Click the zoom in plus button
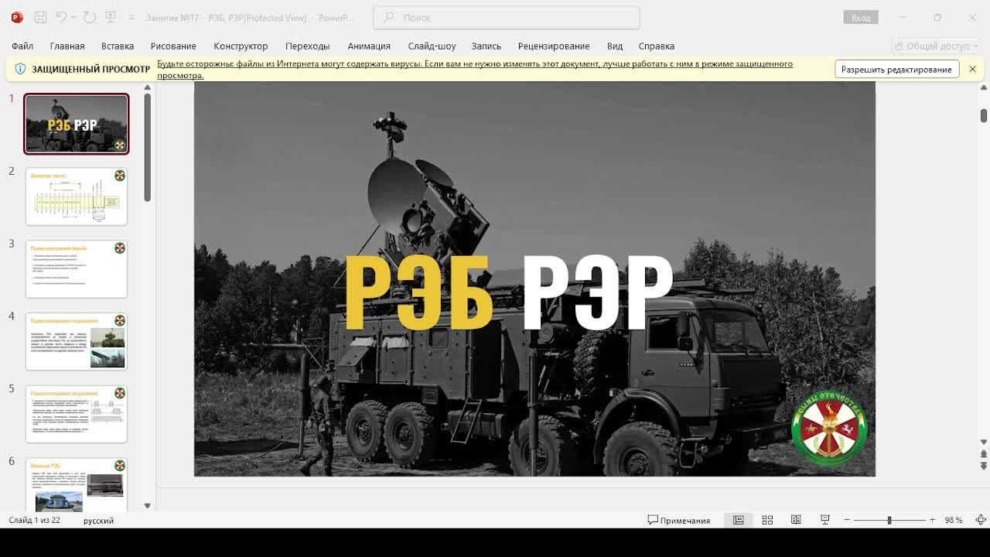Screen dimensions: 990x557 [x=932, y=520]
